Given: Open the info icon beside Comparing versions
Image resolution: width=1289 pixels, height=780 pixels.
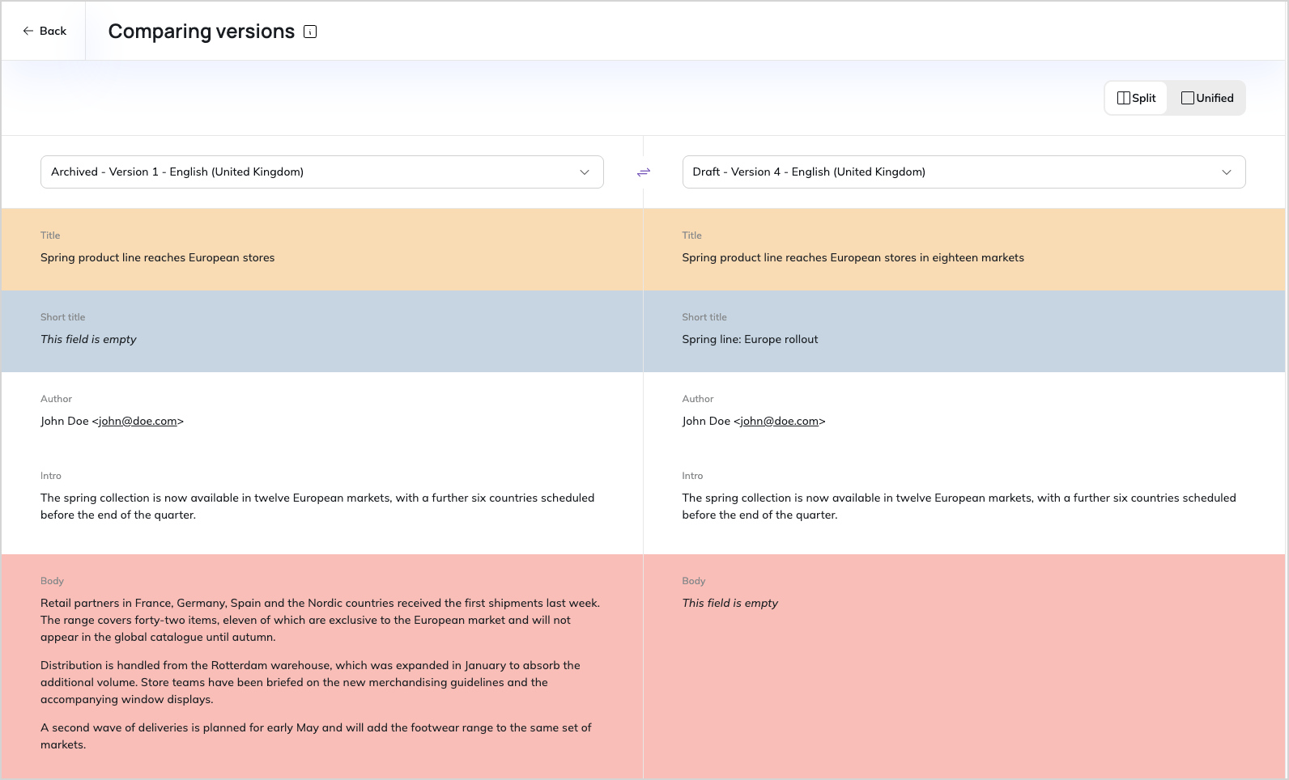Looking at the screenshot, I should click(x=310, y=32).
